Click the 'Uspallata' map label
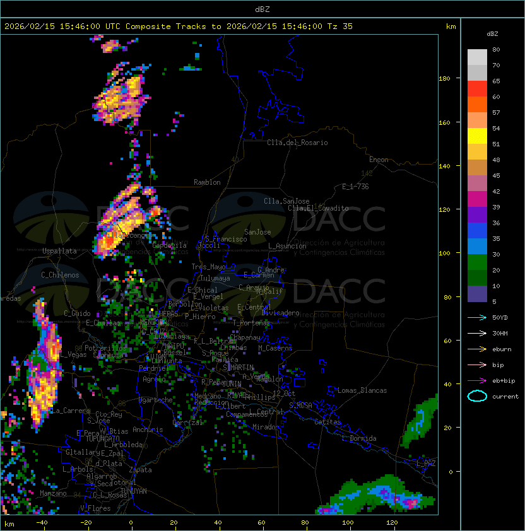The height and width of the screenshot is (531, 525). [59, 251]
